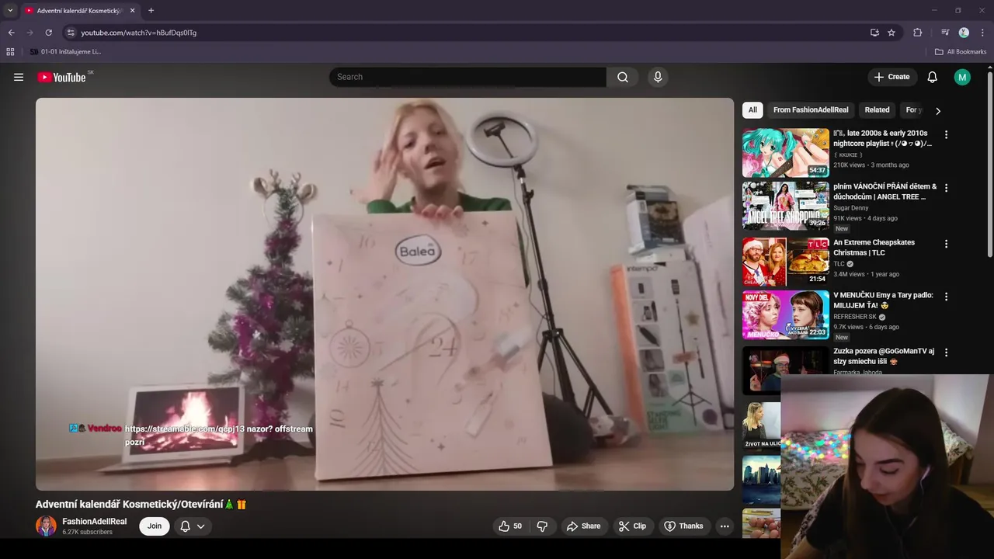Screen dimensions: 994x559
Task: Click the video player to pause
Action: [x=384, y=293]
